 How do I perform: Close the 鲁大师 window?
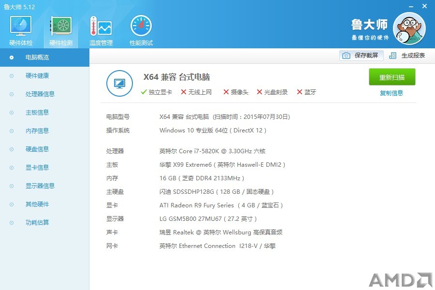424,6
